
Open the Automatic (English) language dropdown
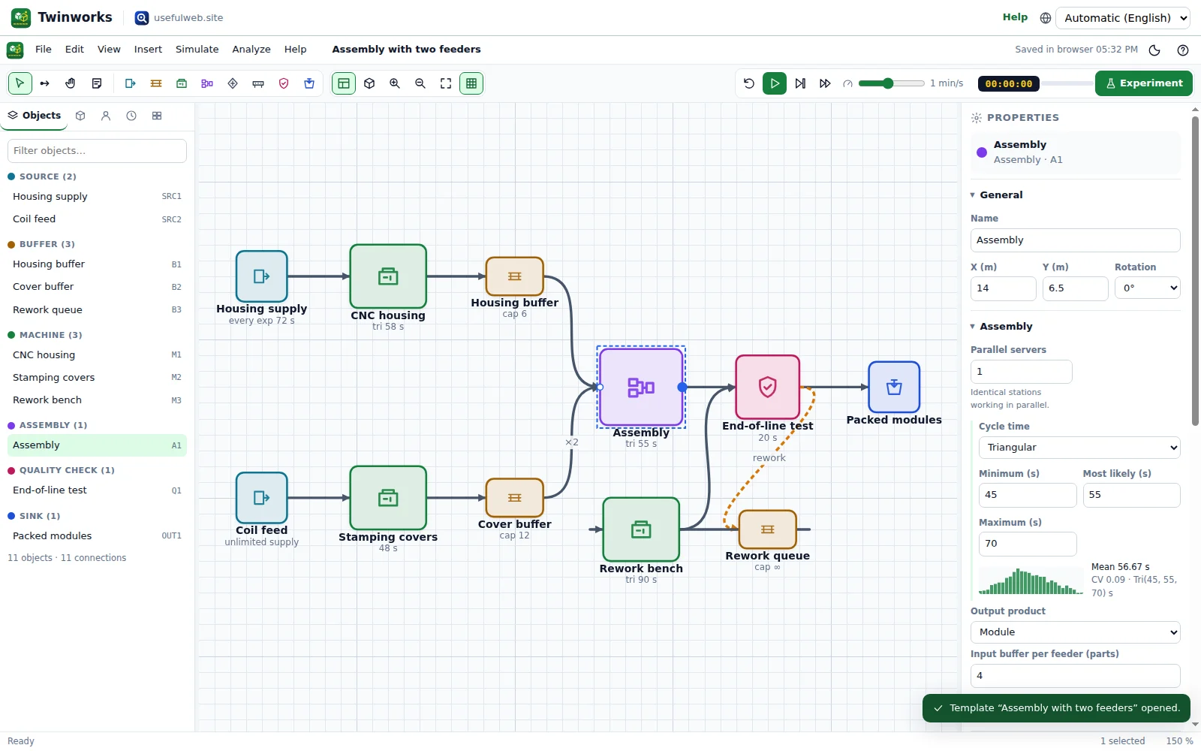[1123, 18]
